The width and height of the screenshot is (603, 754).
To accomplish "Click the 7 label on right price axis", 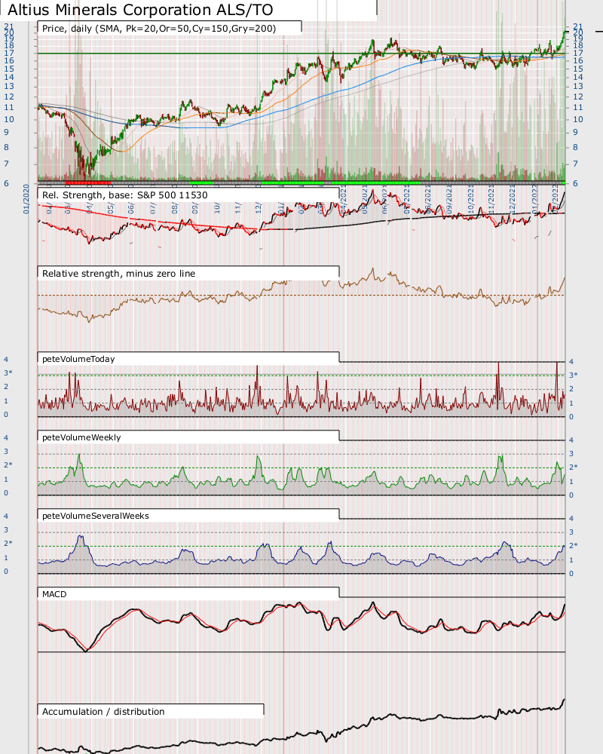I will (x=575, y=164).
